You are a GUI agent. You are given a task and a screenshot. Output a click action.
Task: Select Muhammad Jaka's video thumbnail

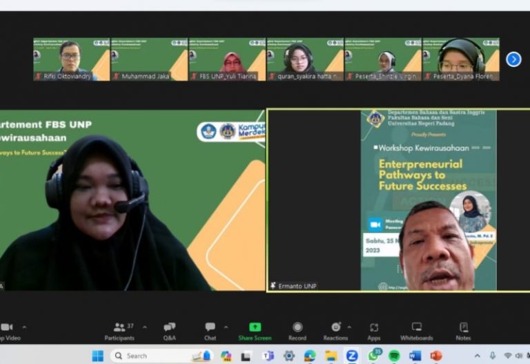(x=149, y=59)
